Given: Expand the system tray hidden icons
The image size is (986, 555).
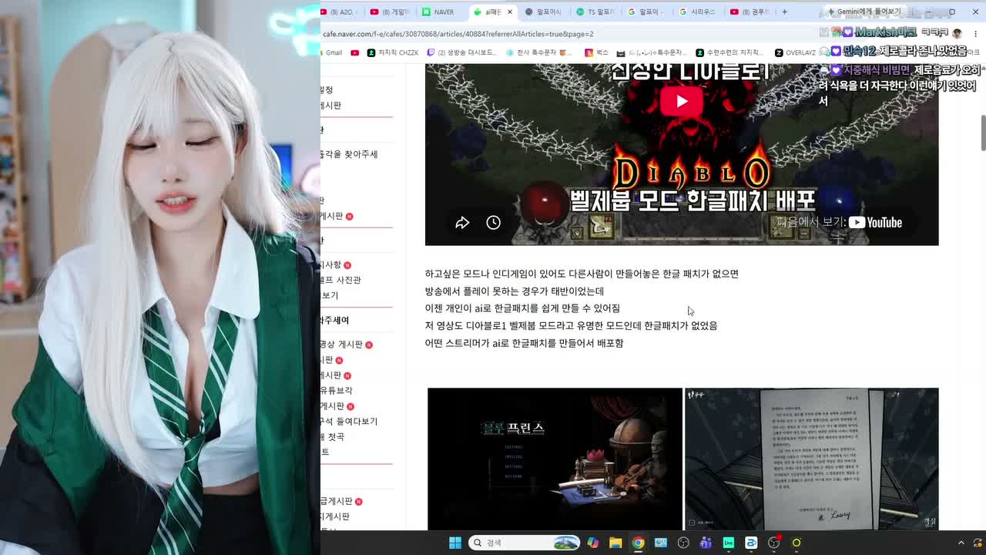Looking at the screenshot, I should coord(961,543).
